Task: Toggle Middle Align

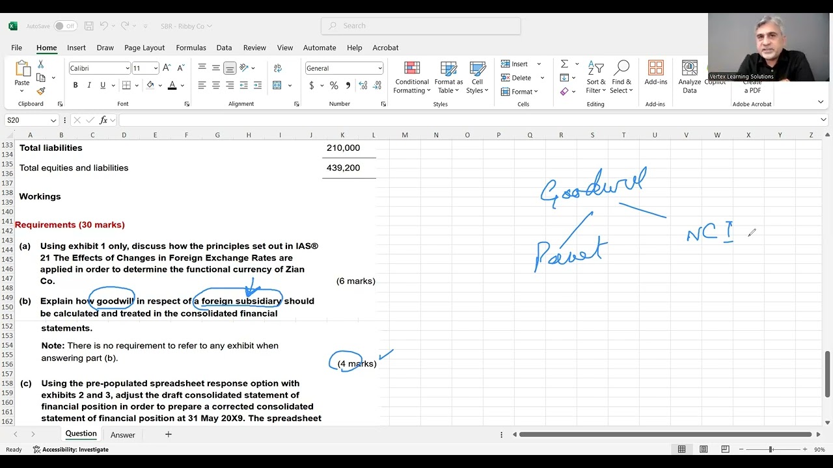Action: (x=216, y=68)
